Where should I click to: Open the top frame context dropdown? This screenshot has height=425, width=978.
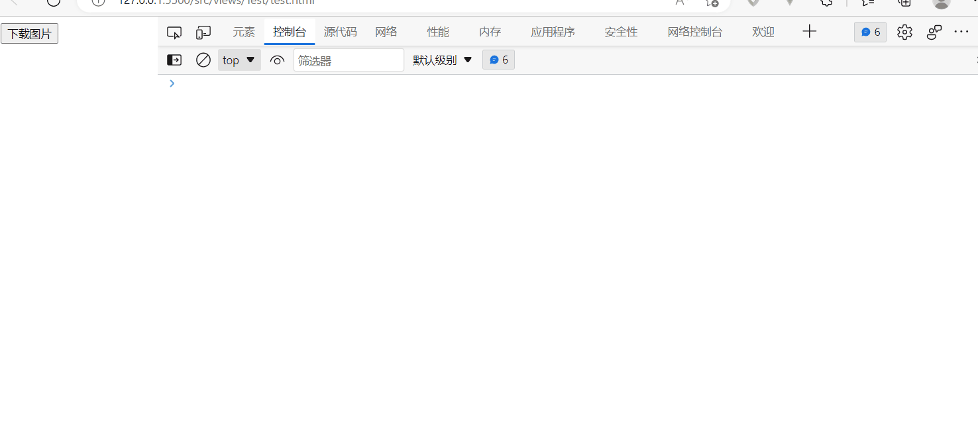coord(239,60)
